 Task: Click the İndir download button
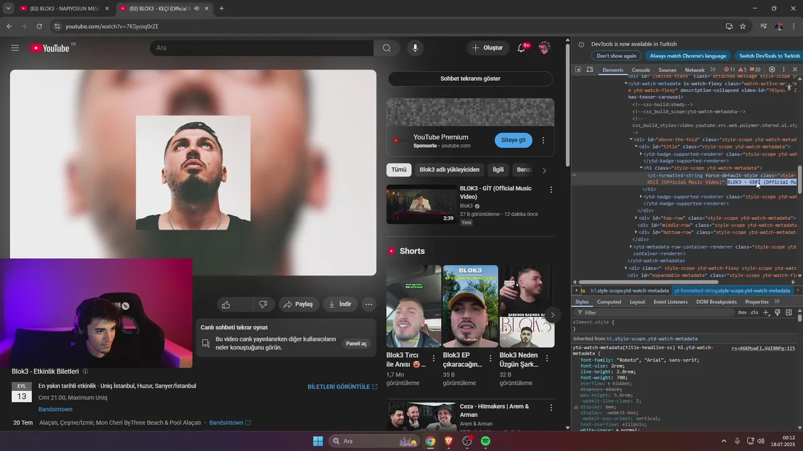[x=339, y=304]
